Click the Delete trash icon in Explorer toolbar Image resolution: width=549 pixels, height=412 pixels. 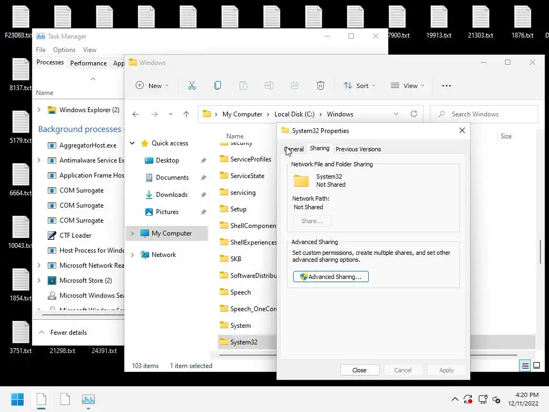pyautogui.click(x=321, y=85)
